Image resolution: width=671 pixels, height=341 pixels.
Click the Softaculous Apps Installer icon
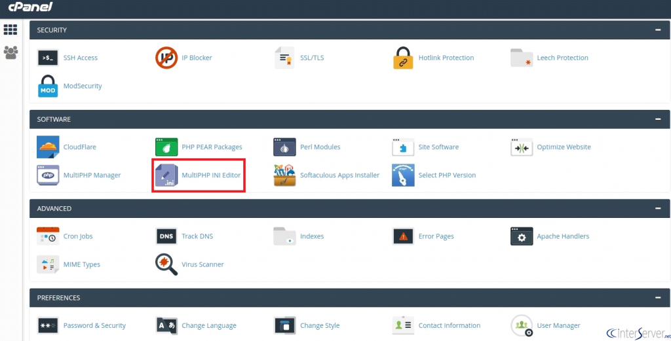[x=284, y=175]
